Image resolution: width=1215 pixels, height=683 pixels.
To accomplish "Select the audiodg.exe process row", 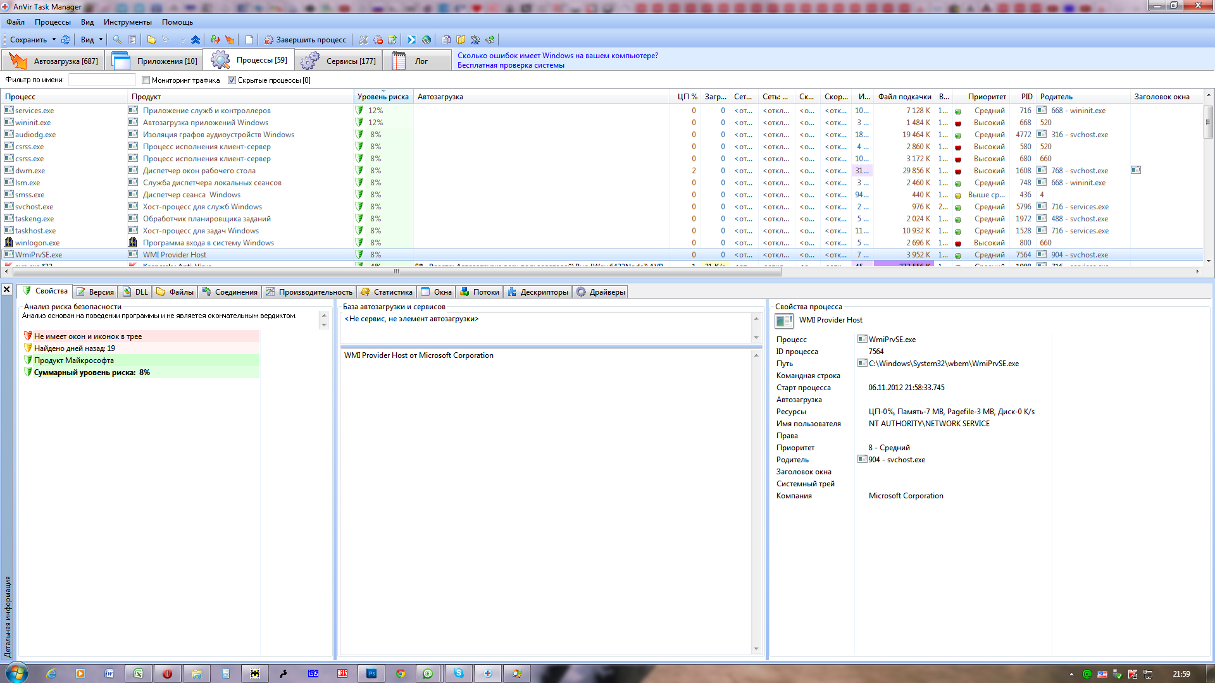I will 602,135.
